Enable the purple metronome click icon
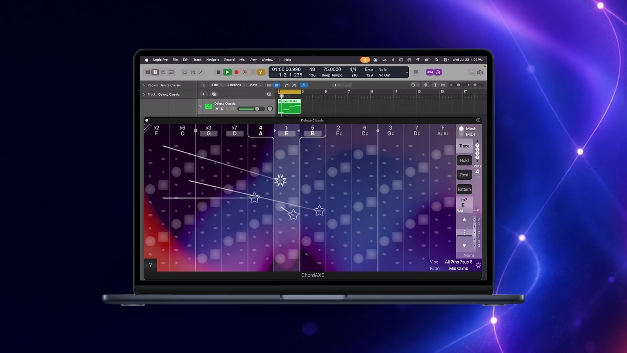627x353 pixels. pyautogui.click(x=438, y=72)
